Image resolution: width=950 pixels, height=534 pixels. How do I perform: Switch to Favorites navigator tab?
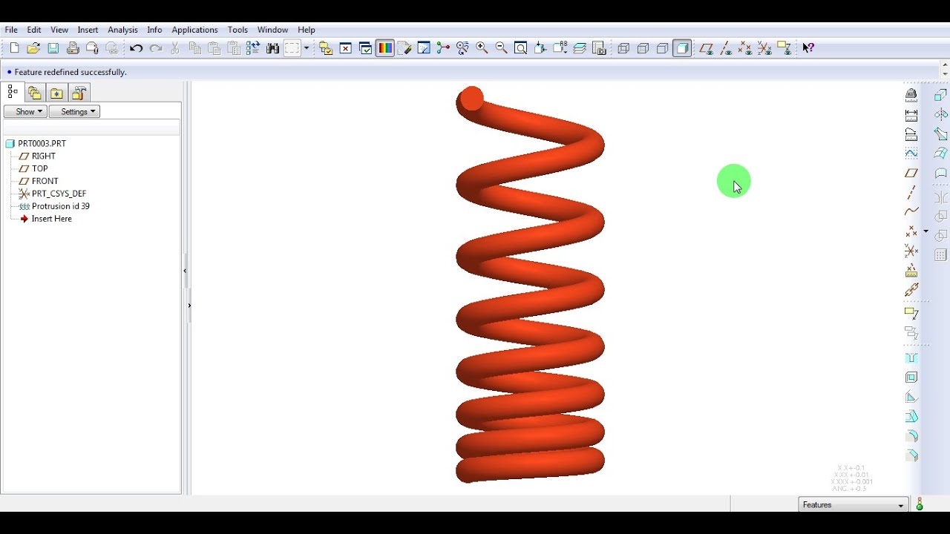57,92
